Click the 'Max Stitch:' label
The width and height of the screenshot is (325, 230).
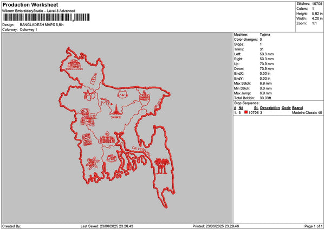click(x=243, y=84)
